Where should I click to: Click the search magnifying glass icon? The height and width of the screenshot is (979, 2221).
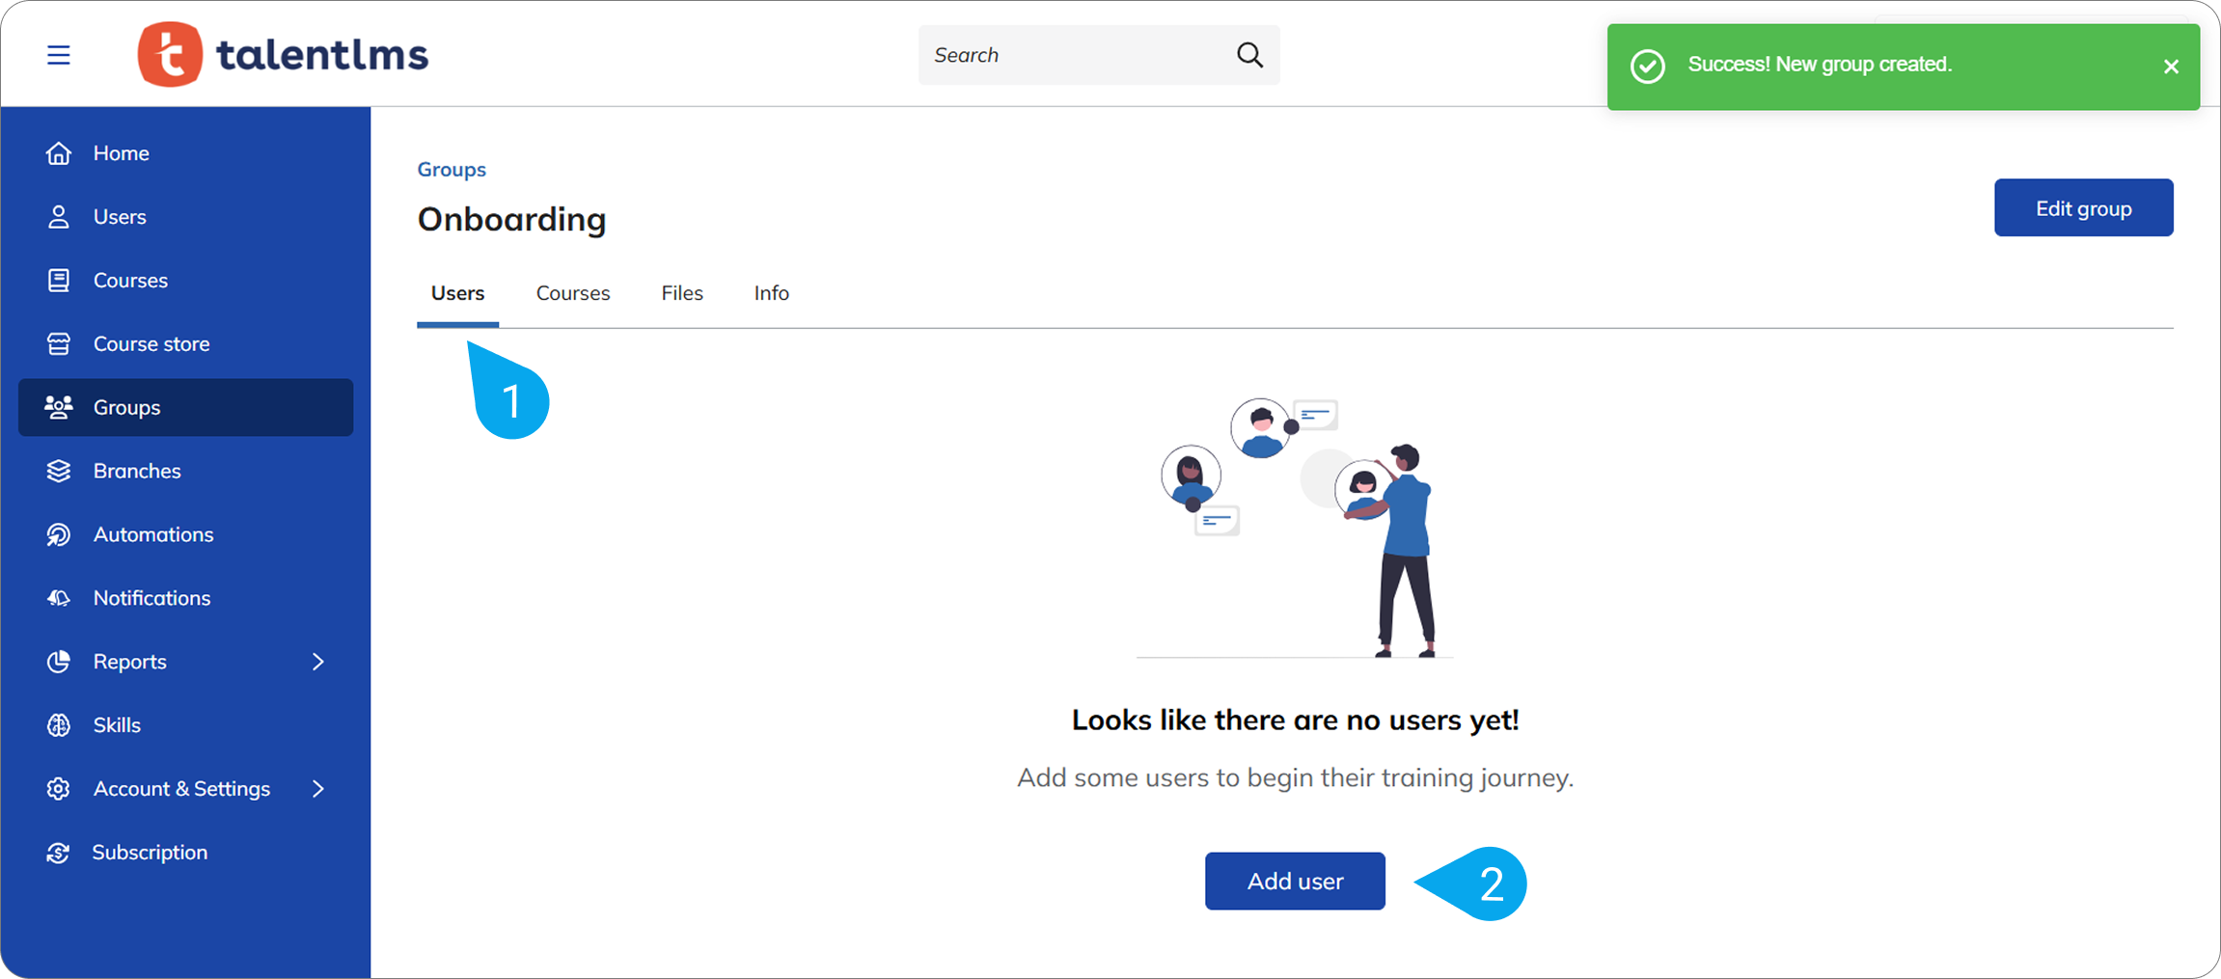(1249, 55)
